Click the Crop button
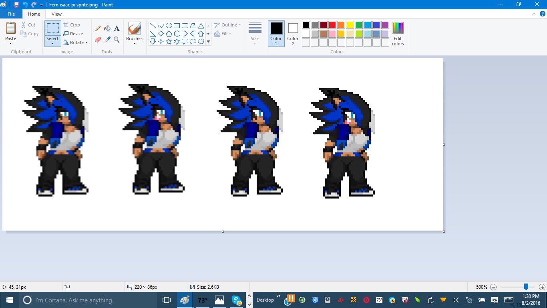 72,25
